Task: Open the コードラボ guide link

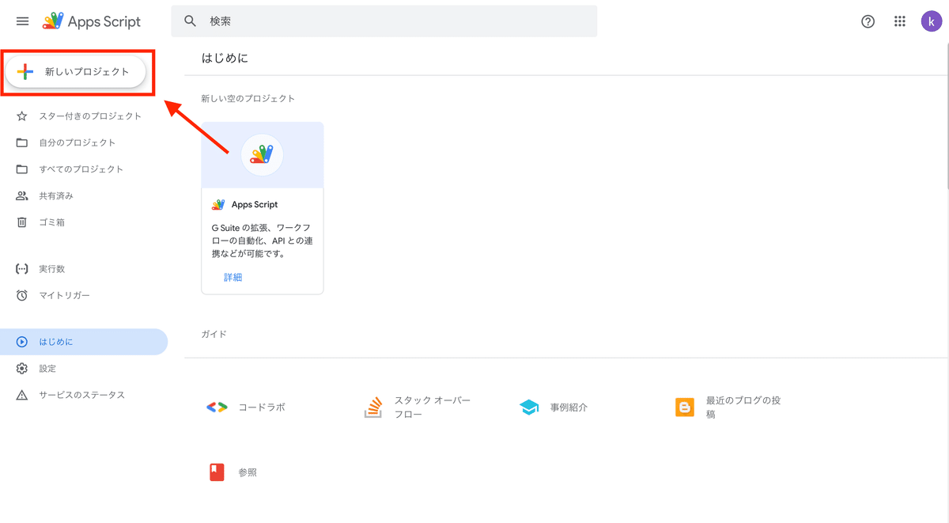Action: point(261,407)
